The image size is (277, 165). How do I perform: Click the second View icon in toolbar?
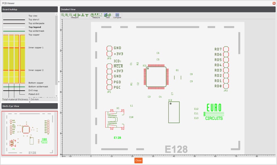[x=110, y=15]
